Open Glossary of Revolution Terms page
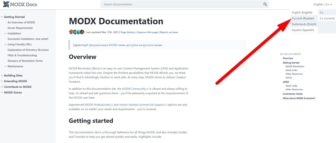336x143 pixels. pyautogui.click(x=25, y=61)
